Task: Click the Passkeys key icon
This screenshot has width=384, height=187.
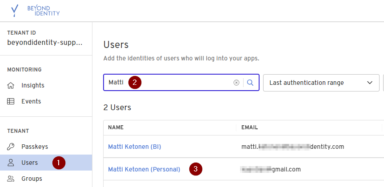Action: 11,147
